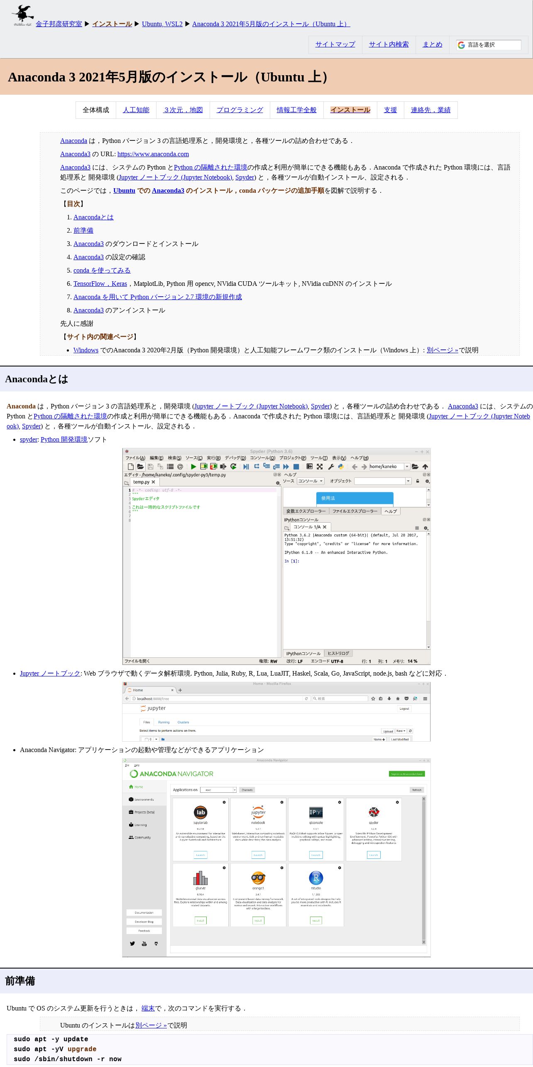
Task: Open the 金子邦彦研究室 breadcrumb link
Action: [59, 24]
